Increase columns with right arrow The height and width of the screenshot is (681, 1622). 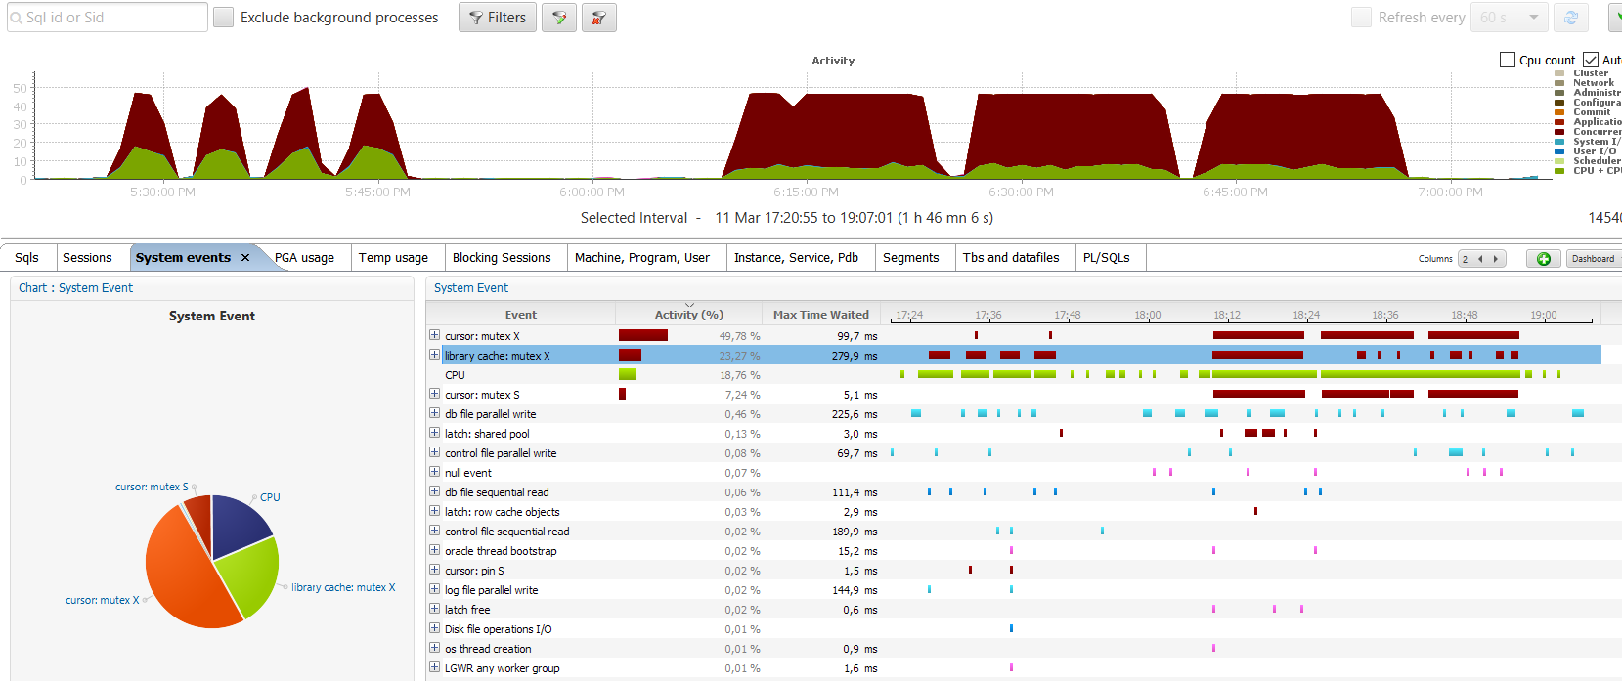click(1495, 259)
